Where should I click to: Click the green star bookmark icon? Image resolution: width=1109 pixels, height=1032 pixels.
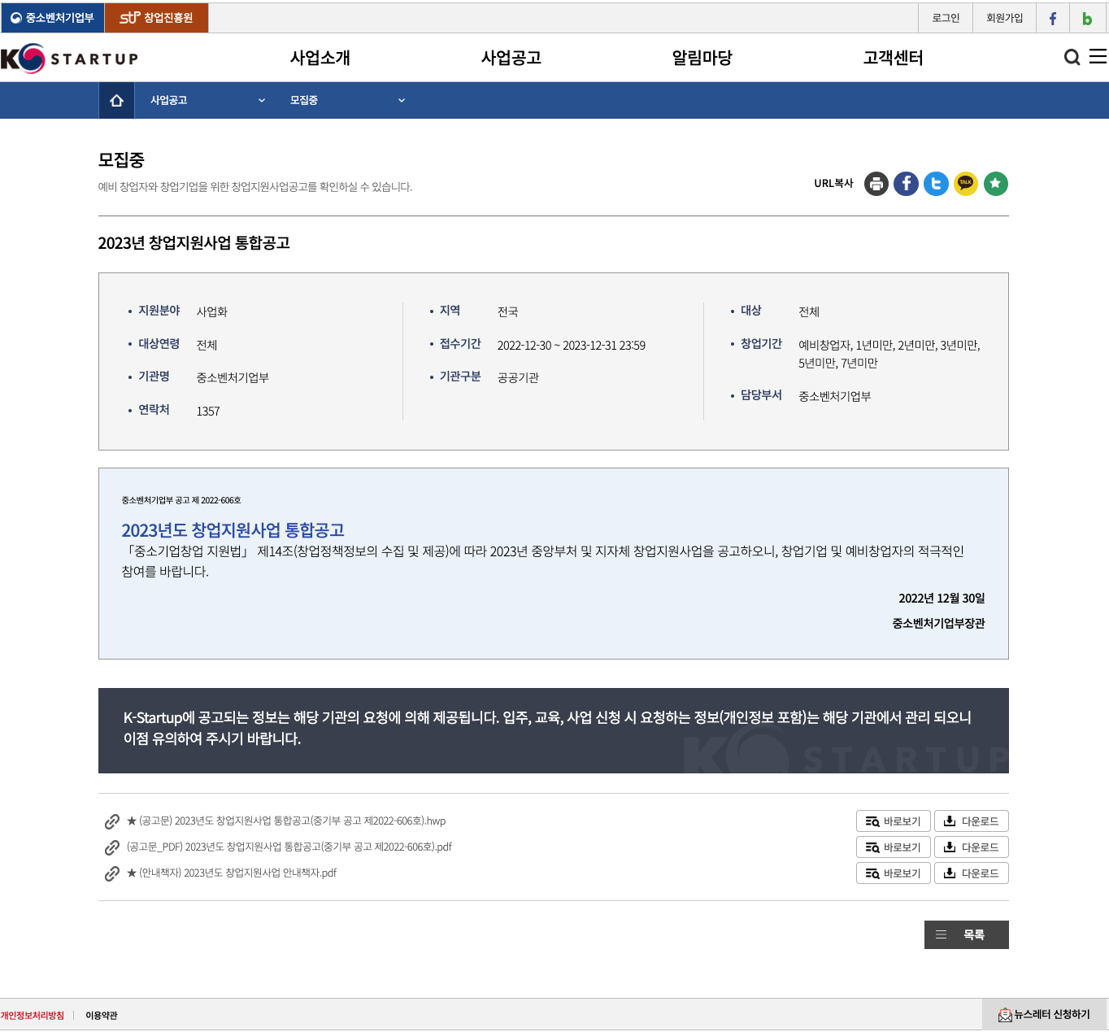coord(995,184)
